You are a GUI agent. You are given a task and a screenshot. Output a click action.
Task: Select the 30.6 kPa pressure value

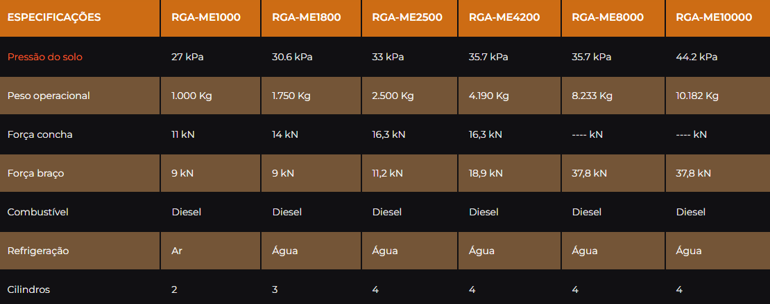pyautogui.click(x=292, y=57)
